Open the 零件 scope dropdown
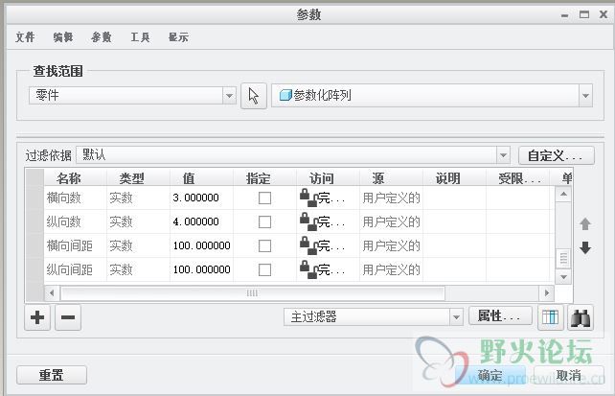The width and height of the screenshot is (615, 396). pyautogui.click(x=229, y=95)
